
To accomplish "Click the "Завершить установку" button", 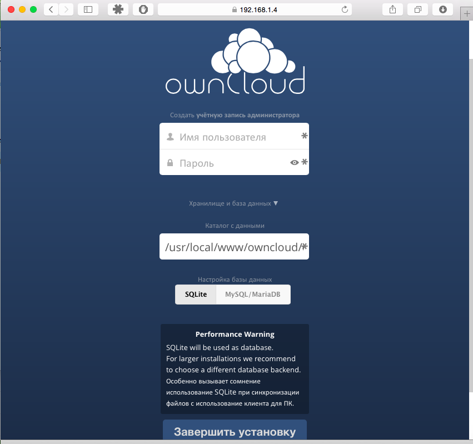I will (234, 432).
